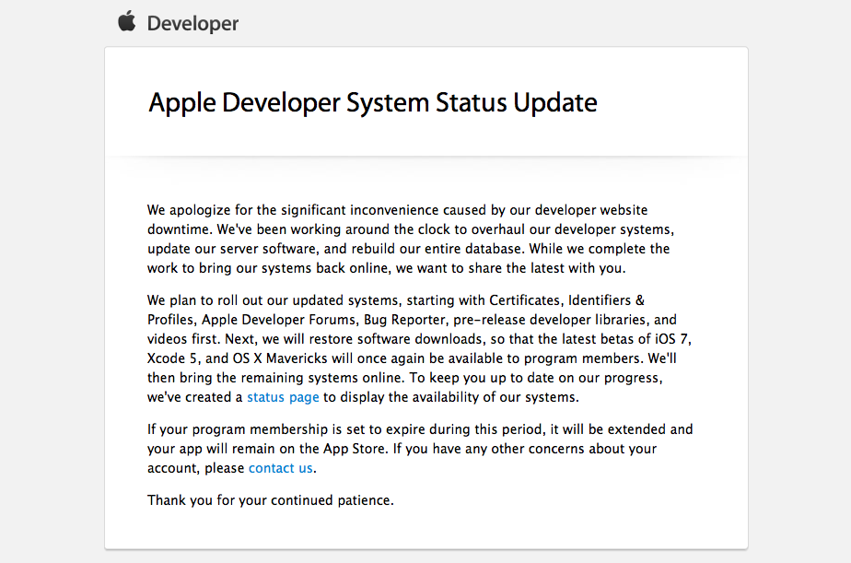Click the Apple Developer System Status Update heading
Screen dimensions: 851x563
tap(373, 102)
